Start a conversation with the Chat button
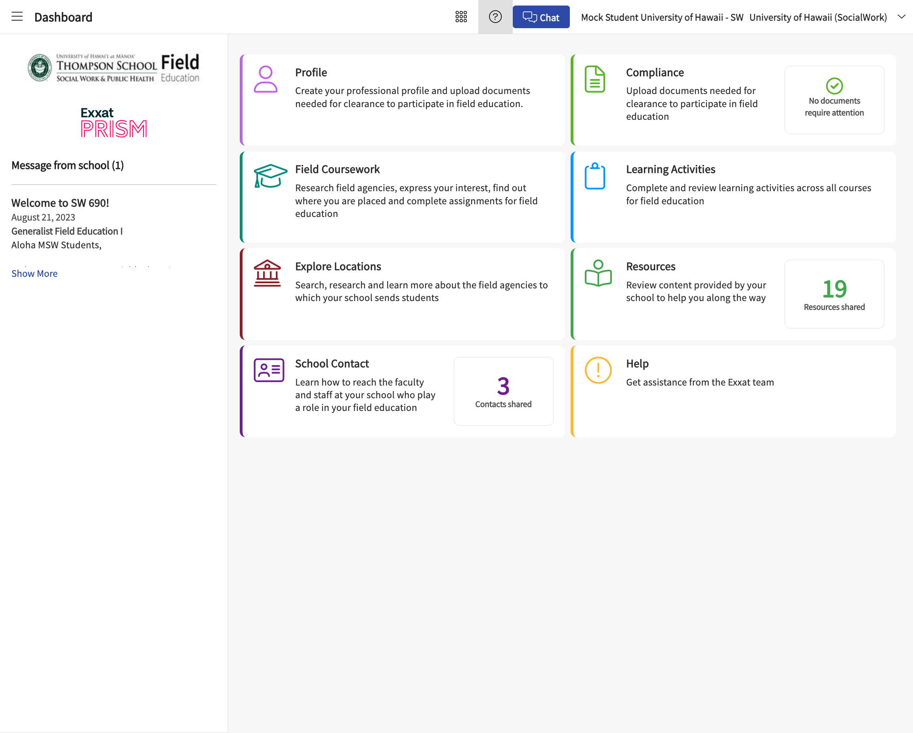This screenshot has height=733, width=913. point(541,17)
